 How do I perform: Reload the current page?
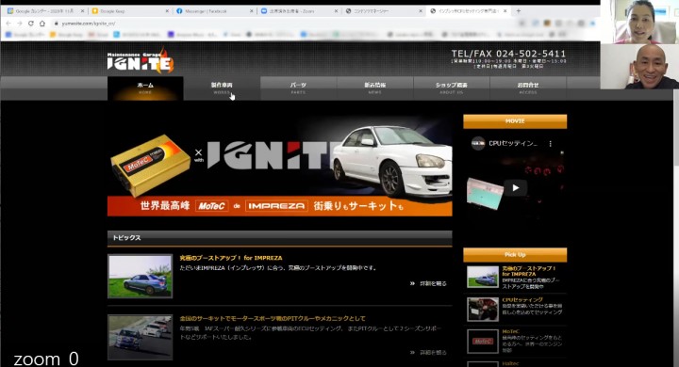coord(31,24)
